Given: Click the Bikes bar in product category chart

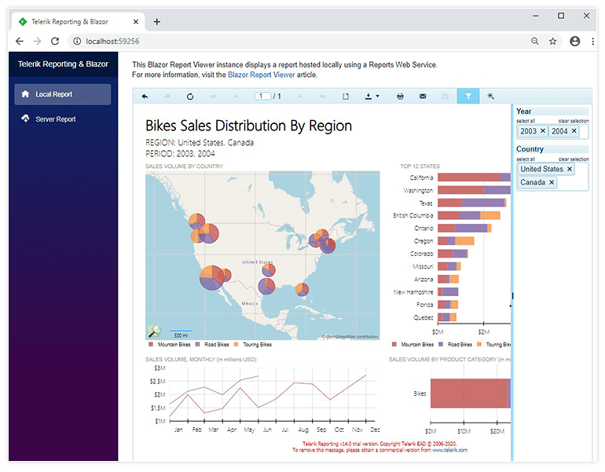Looking at the screenshot, I should click(x=471, y=393).
